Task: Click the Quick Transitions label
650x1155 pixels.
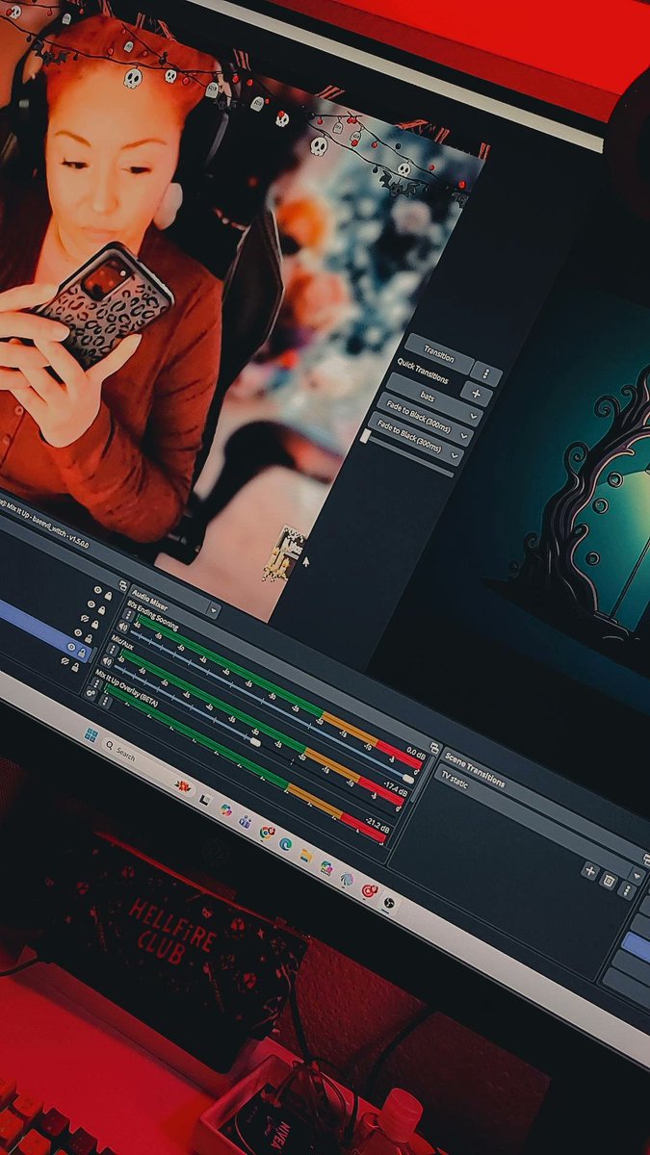Action: click(x=423, y=372)
